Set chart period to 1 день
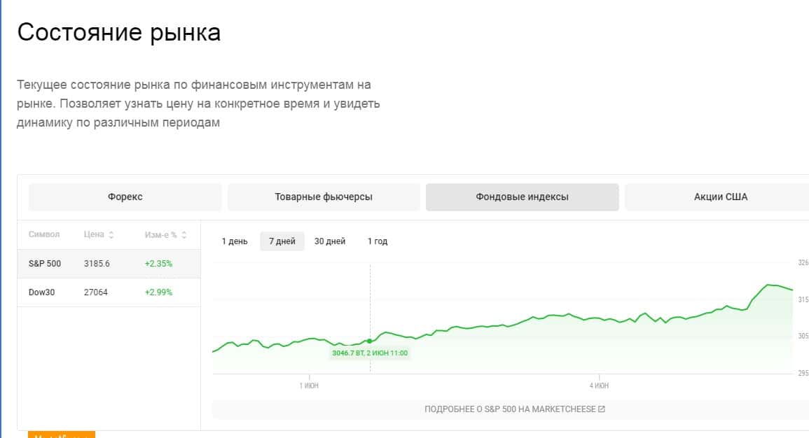Screen dimensions: 809x438 (235, 241)
